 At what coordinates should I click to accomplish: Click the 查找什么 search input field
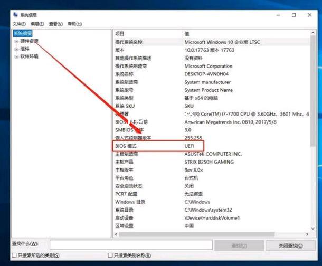pos(131,245)
